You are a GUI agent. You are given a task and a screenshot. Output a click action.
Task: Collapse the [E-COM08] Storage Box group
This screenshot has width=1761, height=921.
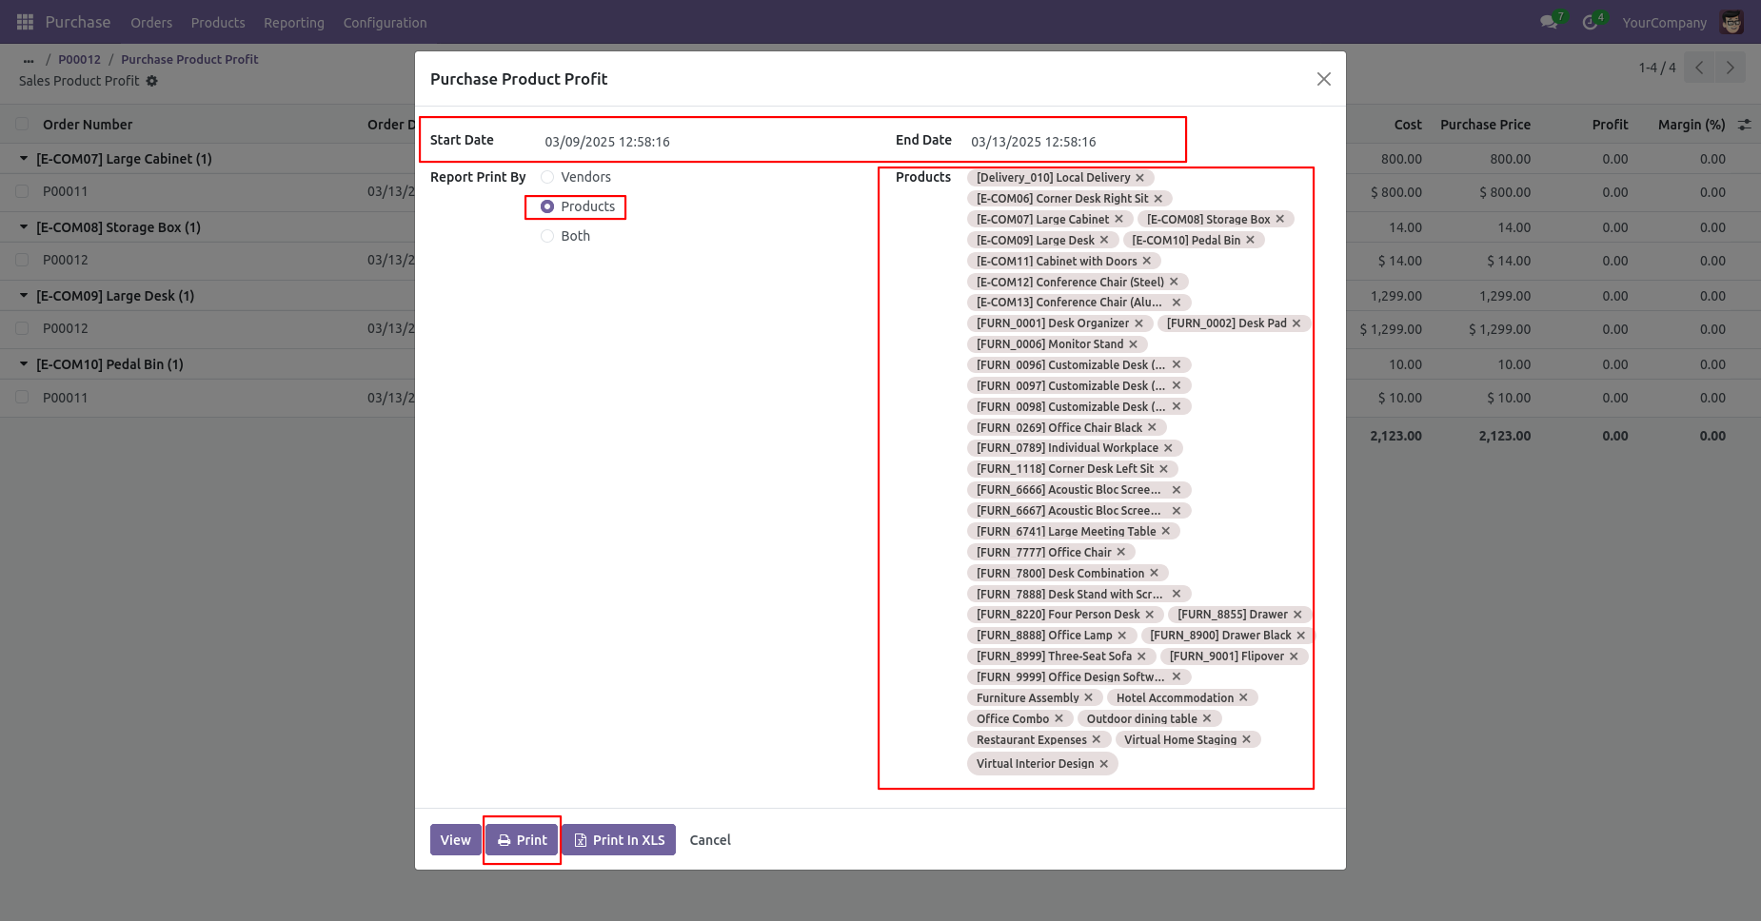pyautogui.click(x=24, y=227)
